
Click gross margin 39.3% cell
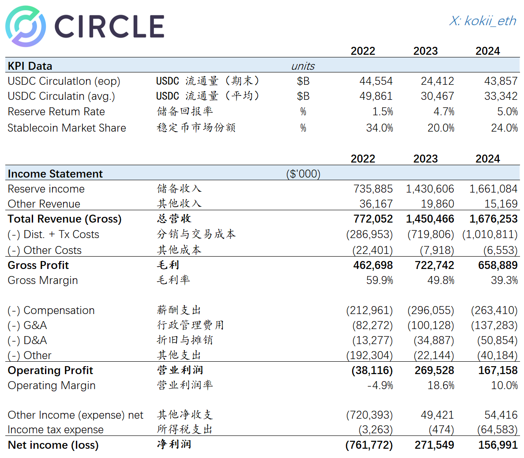[504, 280]
